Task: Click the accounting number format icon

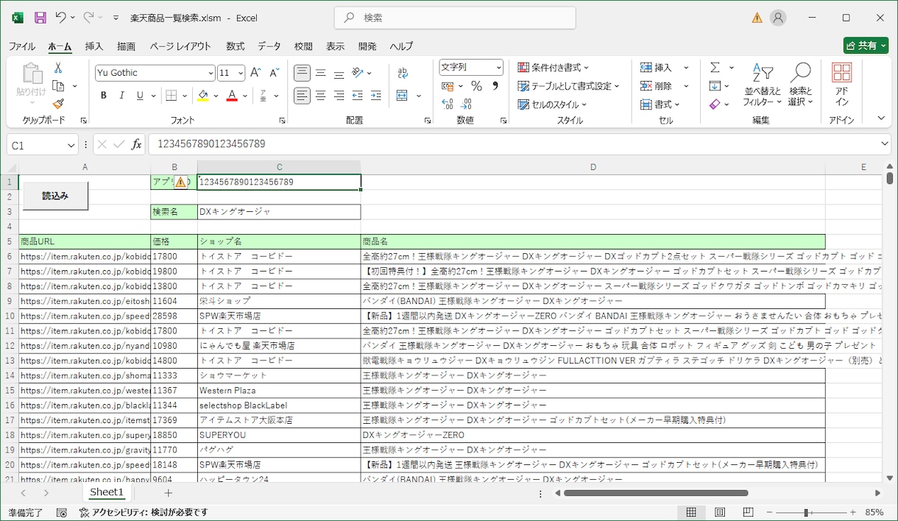Action: point(448,86)
